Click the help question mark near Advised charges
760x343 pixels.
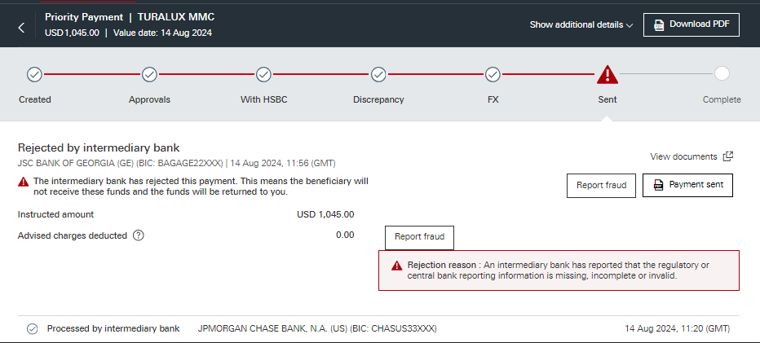pos(139,235)
